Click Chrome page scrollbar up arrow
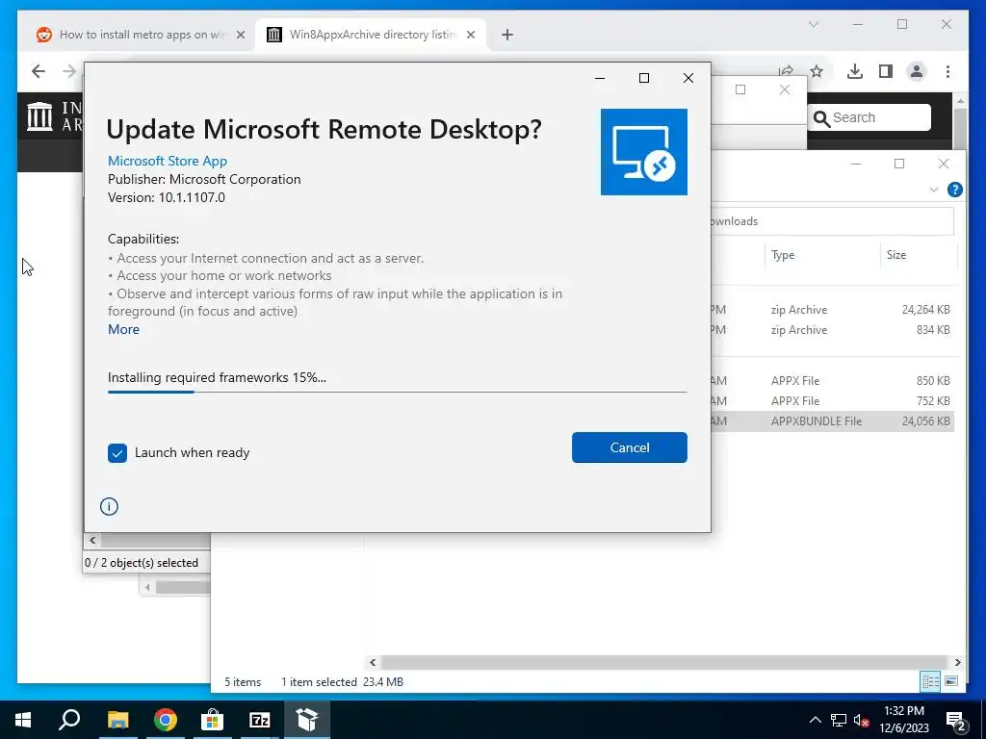 (960, 100)
